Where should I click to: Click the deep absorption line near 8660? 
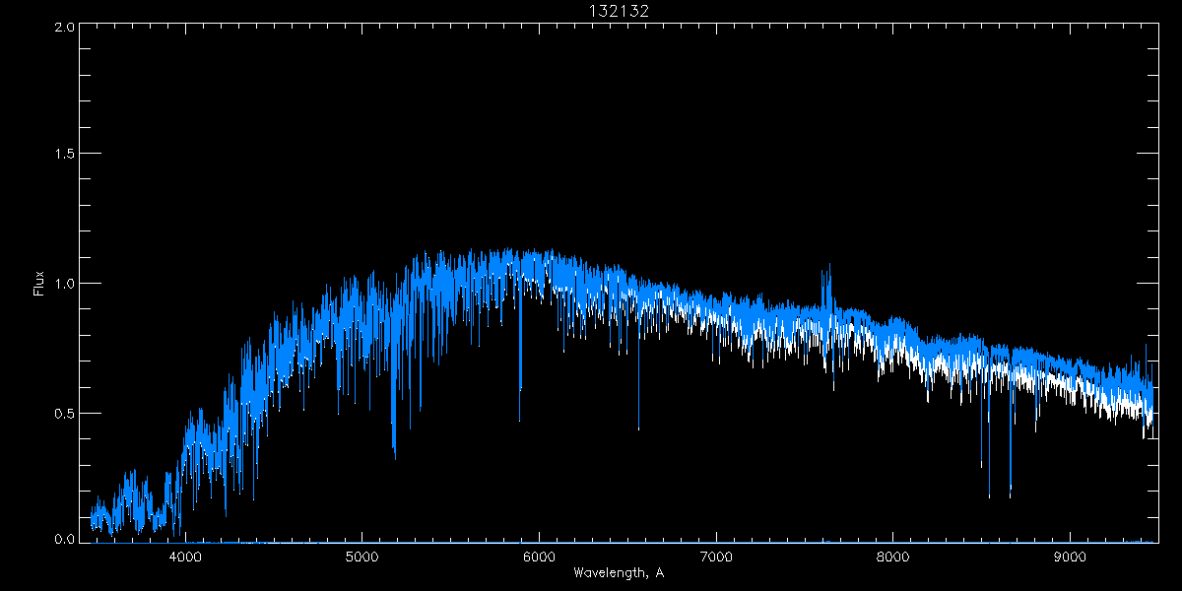click(1011, 495)
